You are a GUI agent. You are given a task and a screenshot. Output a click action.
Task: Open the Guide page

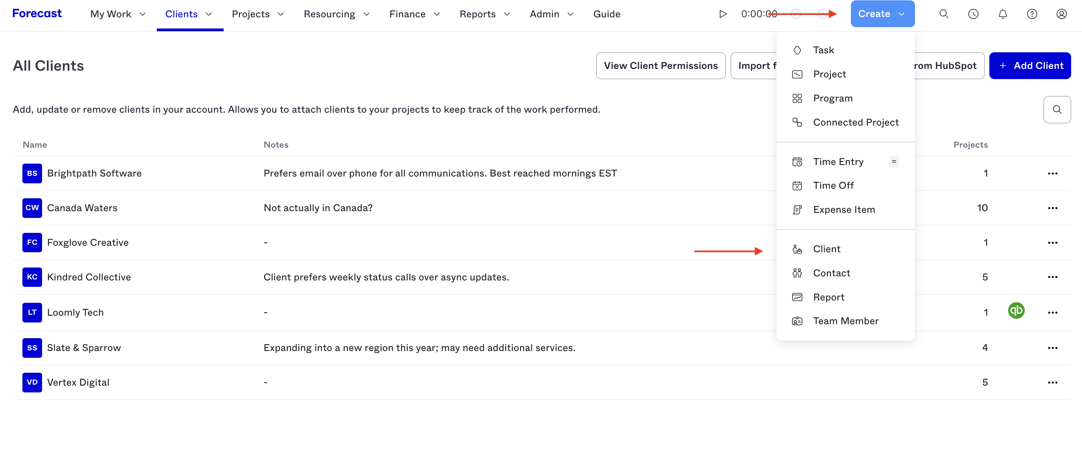[607, 14]
